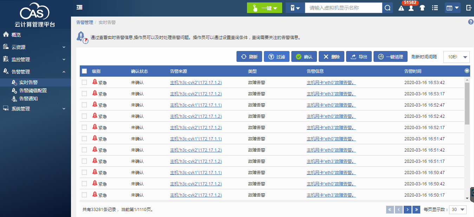Screen dimensions: 474x217
Task: Click the 告警阈值配置 sidebar icon
Action: tap(14, 90)
